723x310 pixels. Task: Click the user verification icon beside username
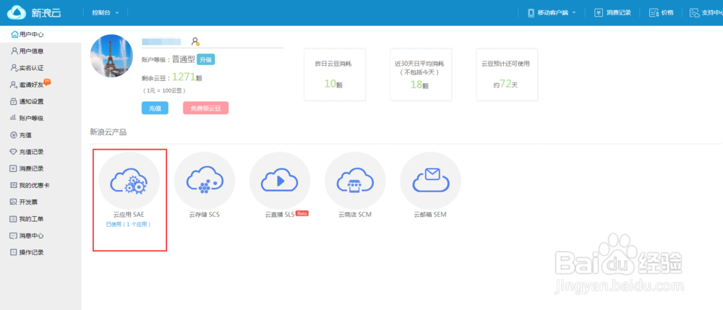point(195,41)
